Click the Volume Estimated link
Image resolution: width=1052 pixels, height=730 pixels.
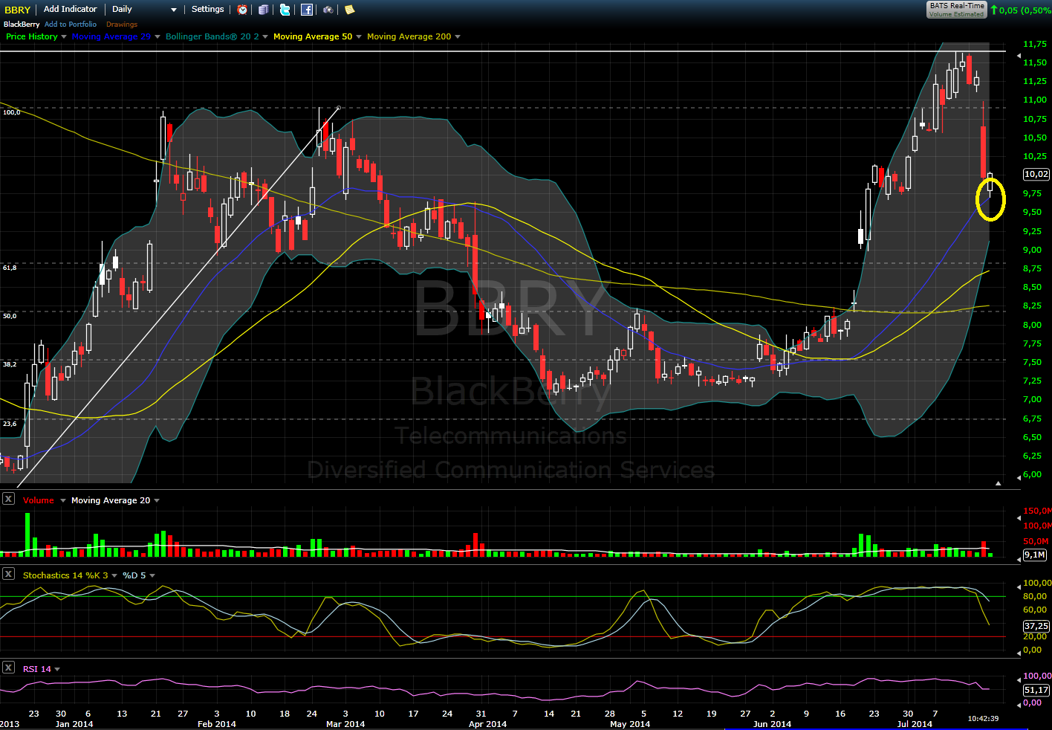pos(957,14)
